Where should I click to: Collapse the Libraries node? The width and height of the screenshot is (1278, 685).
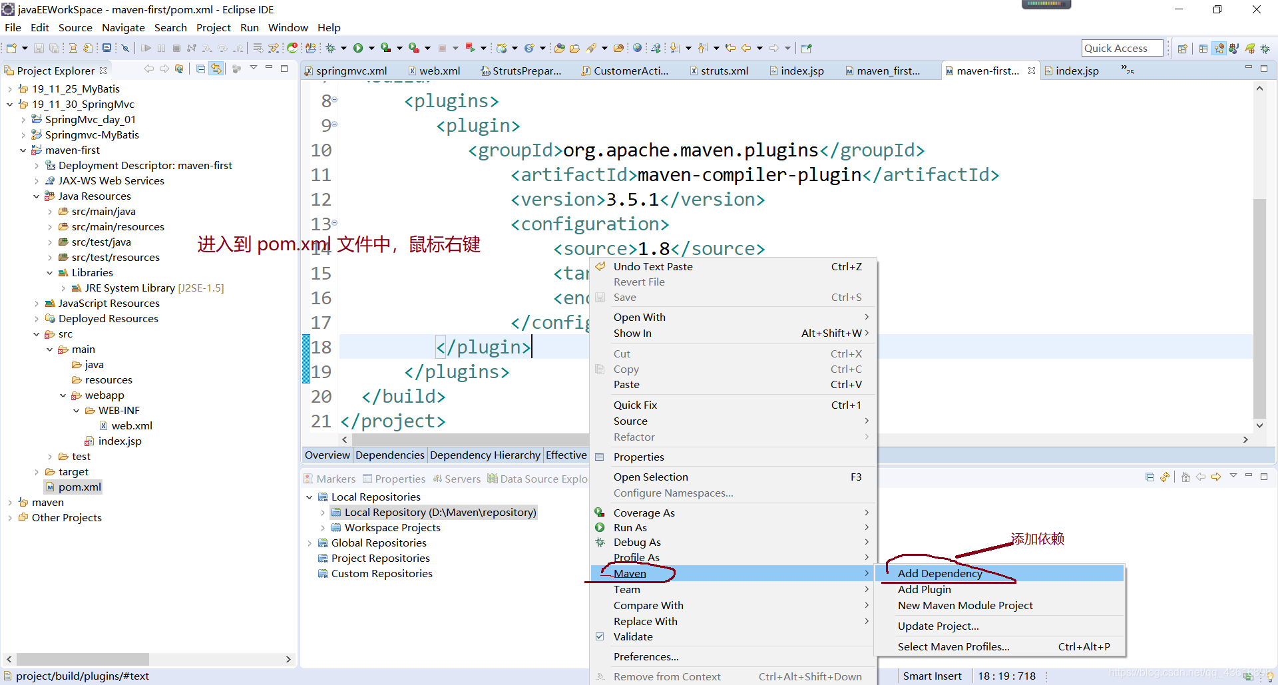click(x=49, y=273)
